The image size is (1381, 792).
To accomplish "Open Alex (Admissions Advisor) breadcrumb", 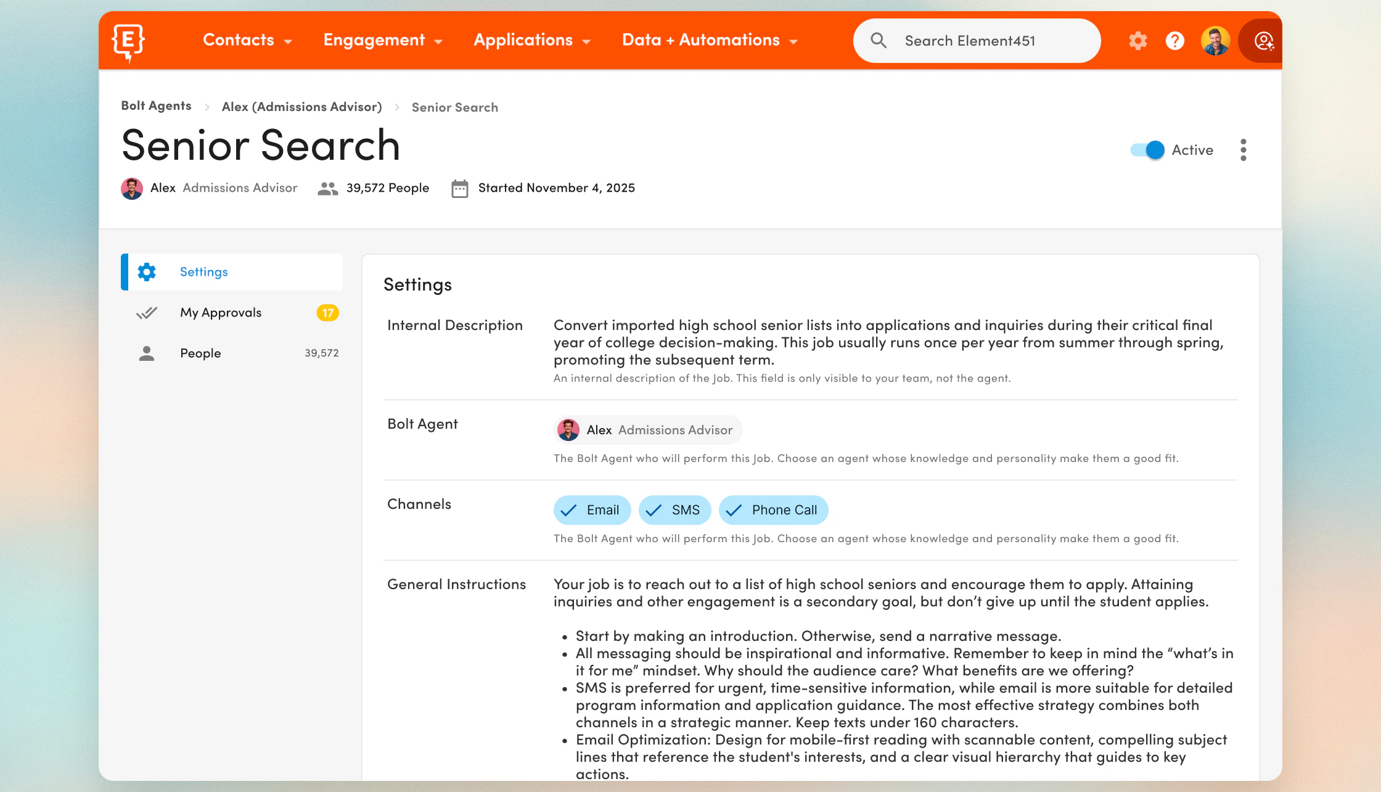I will (302, 107).
